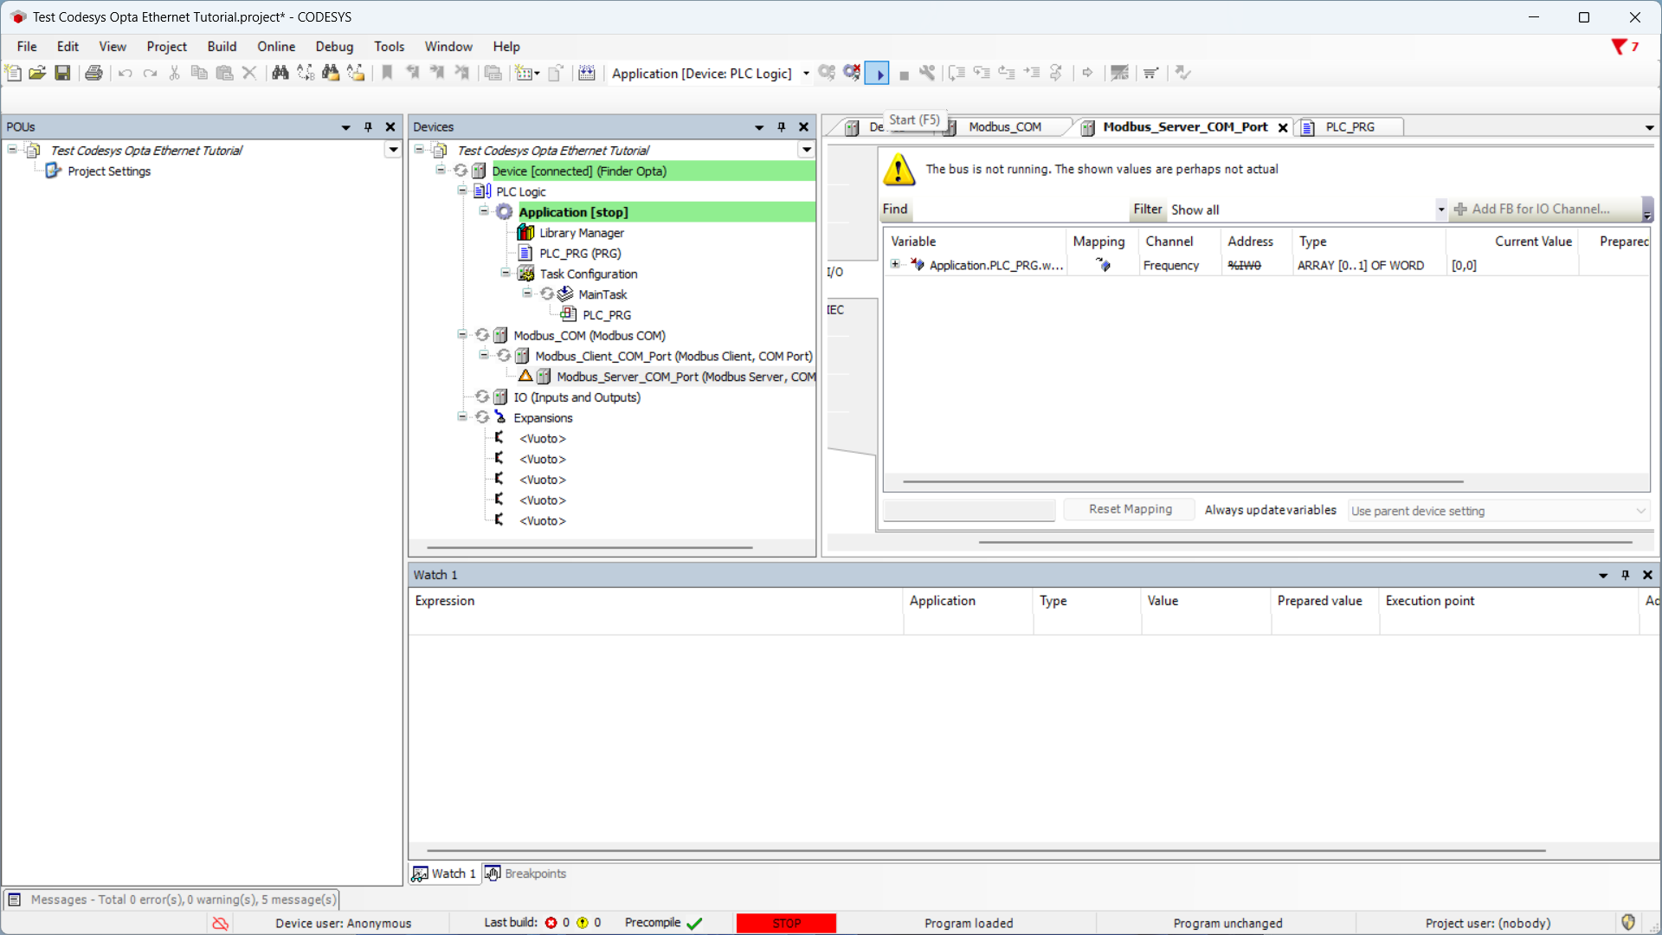Open the Online menu
Image resolution: width=1662 pixels, height=935 pixels.
pyautogui.click(x=275, y=47)
